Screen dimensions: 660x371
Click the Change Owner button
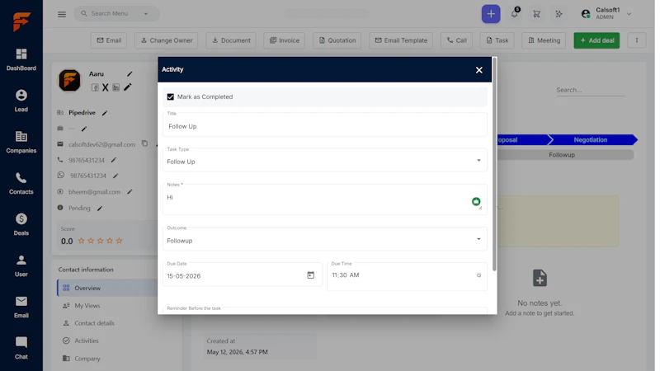coord(167,40)
